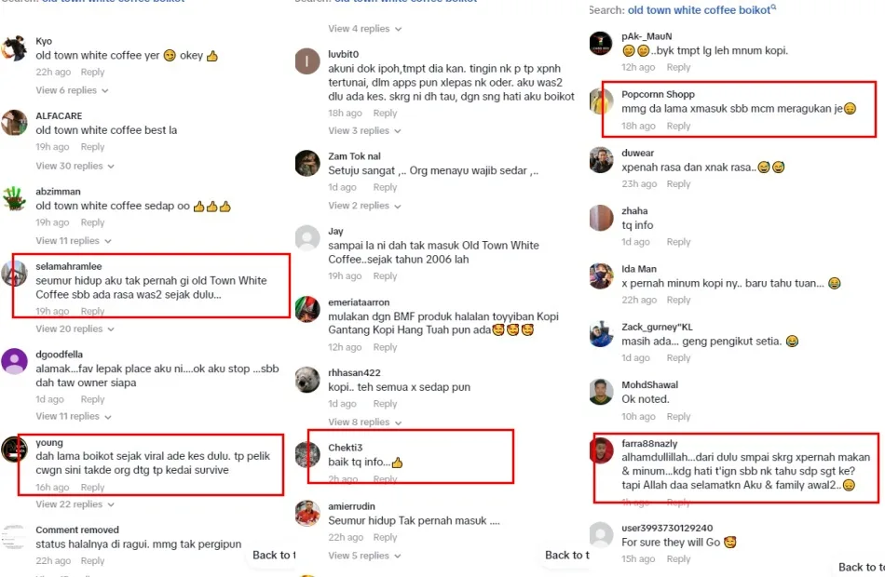The image size is (885, 577).
Task: Open Jay's default grey avatar
Action: pyautogui.click(x=307, y=238)
